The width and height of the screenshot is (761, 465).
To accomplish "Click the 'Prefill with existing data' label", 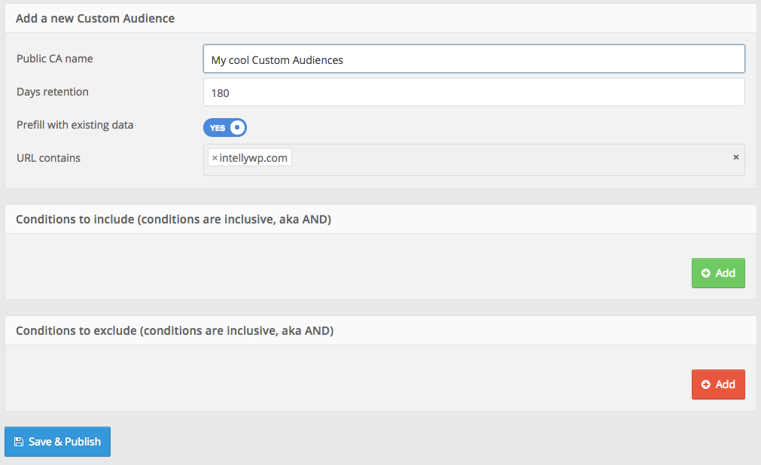I will [75, 125].
